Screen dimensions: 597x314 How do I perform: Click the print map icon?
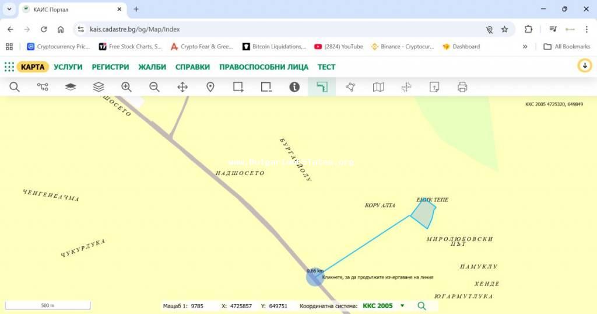click(462, 87)
